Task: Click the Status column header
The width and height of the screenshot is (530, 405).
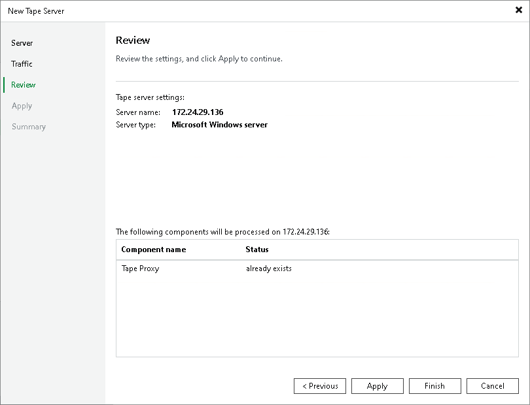Action: point(257,250)
